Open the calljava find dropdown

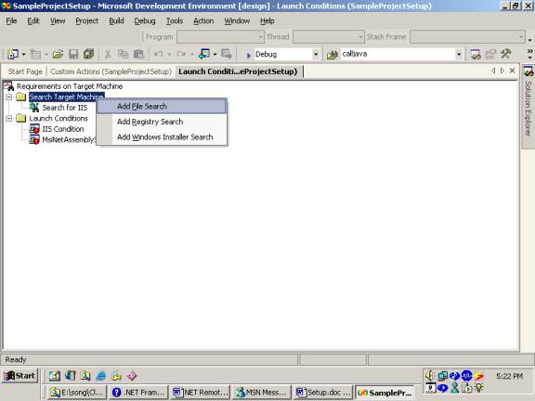pos(459,55)
